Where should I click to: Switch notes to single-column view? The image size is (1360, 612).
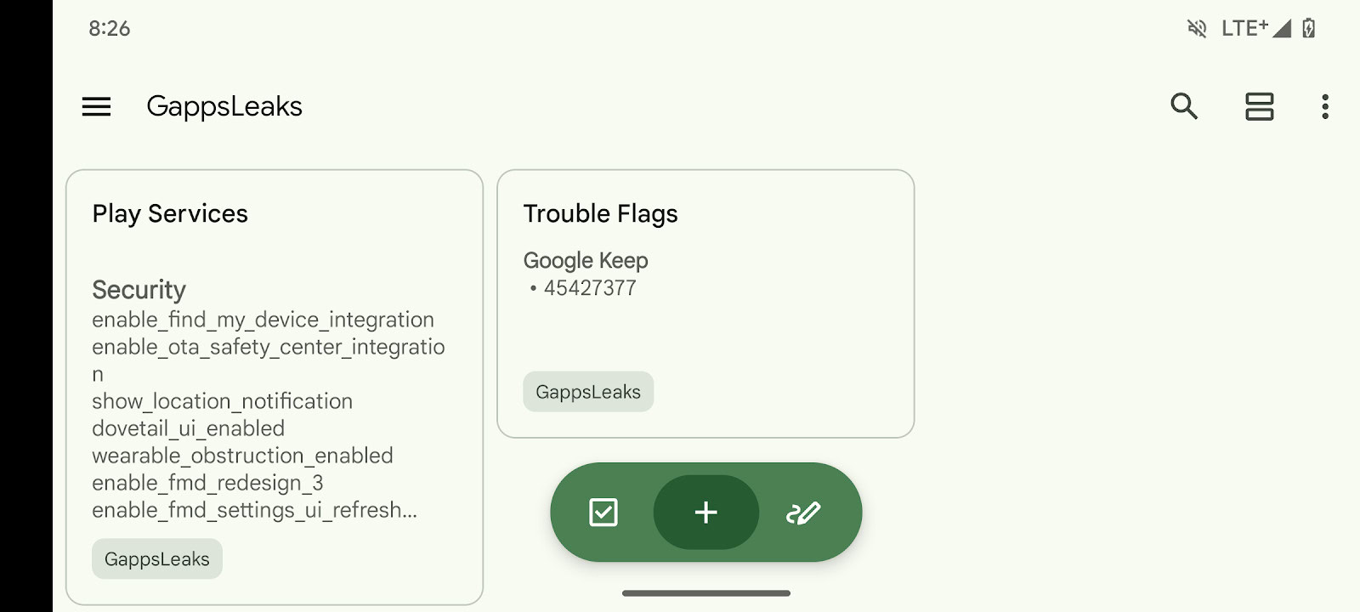[1259, 106]
